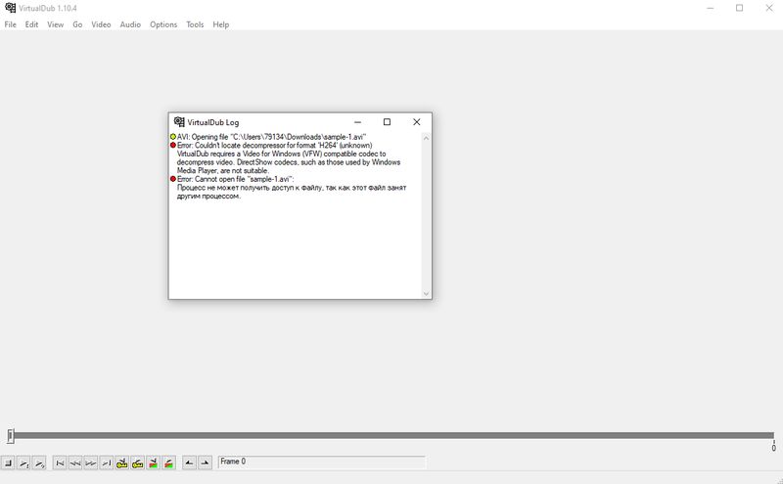The height and width of the screenshot is (484, 783).
Task: Step backward one frame
Action: point(75,462)
